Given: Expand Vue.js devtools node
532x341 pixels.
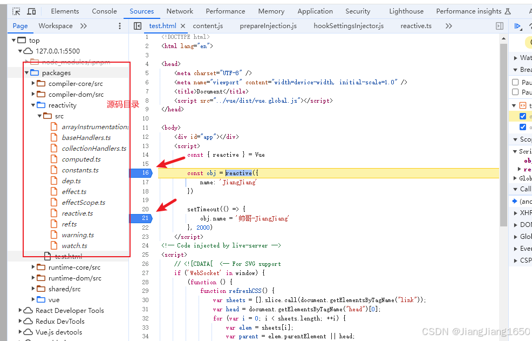Looking at the screenshot, I should click(21, 332).
